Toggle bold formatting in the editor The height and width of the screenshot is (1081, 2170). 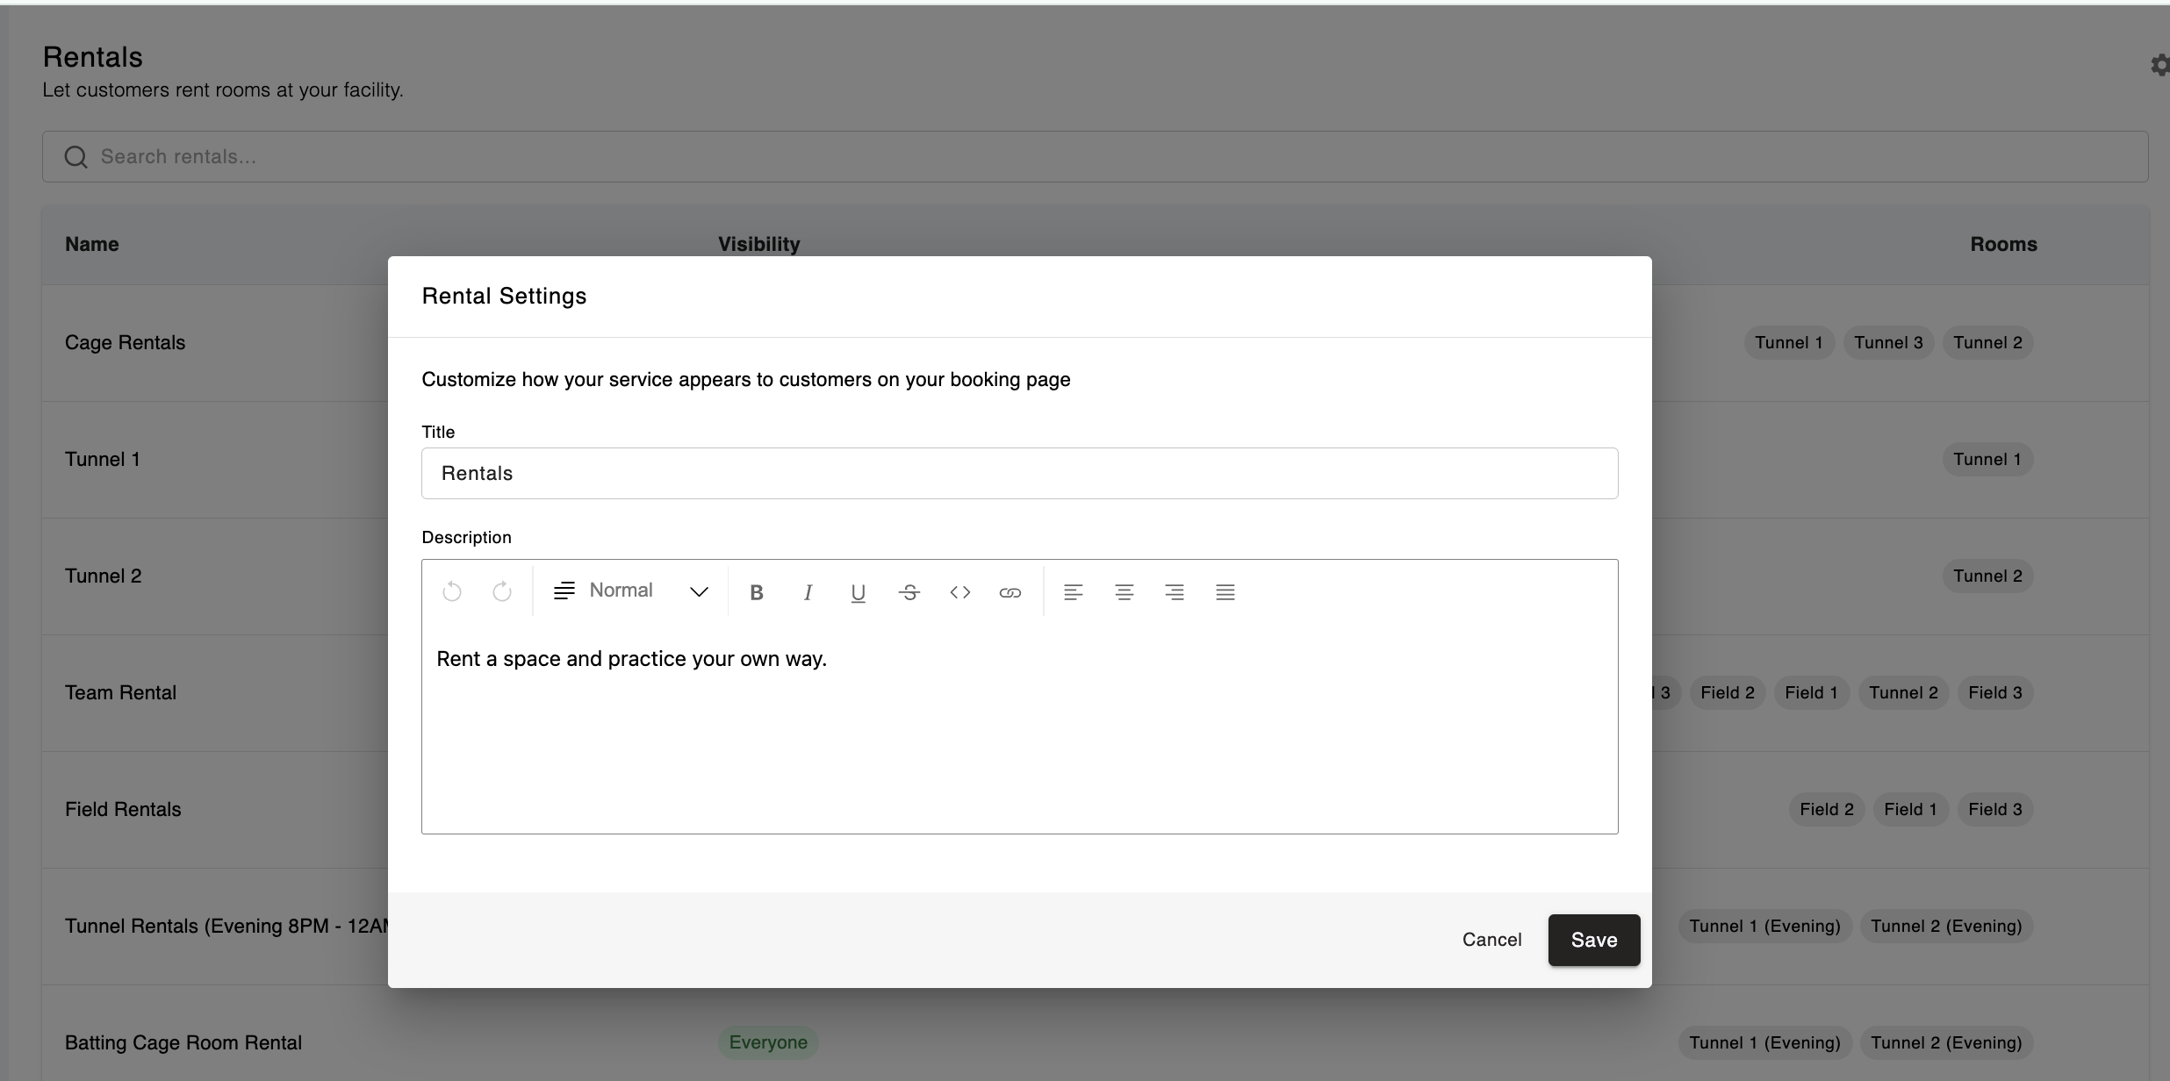pyautogui.click(x=757, y=592)
